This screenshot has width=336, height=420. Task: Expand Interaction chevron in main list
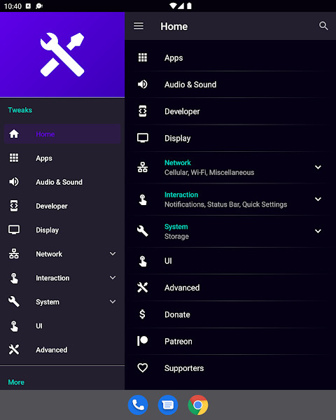pyautogui.click(x=318, y=199)
